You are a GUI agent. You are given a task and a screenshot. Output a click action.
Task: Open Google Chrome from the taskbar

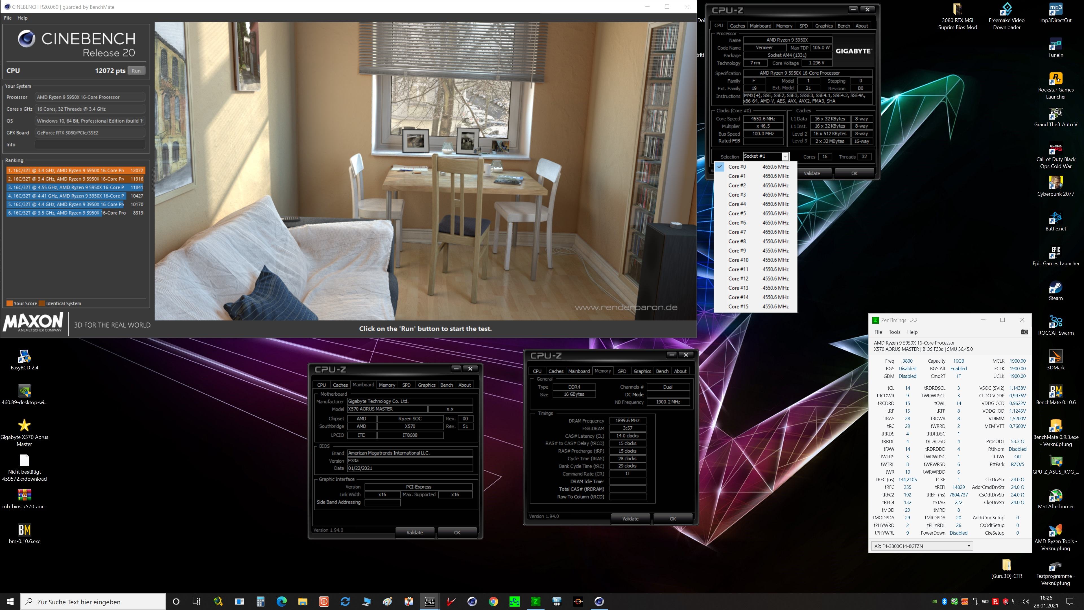point(493,602)
